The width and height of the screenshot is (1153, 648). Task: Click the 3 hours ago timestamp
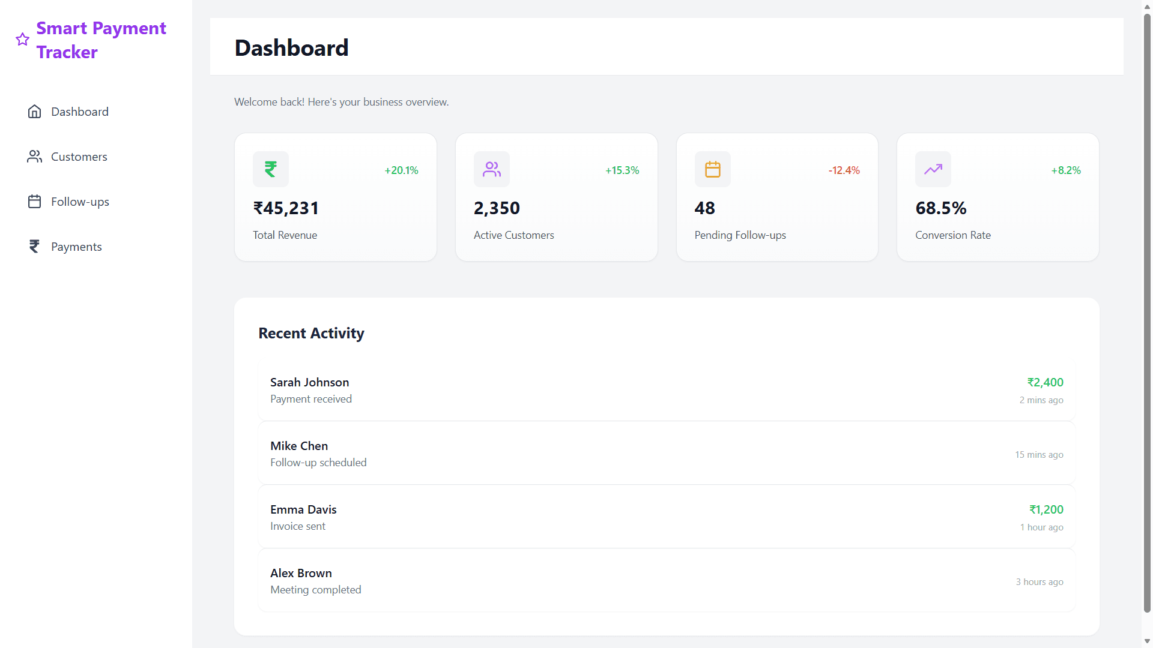pos(1040,582)
